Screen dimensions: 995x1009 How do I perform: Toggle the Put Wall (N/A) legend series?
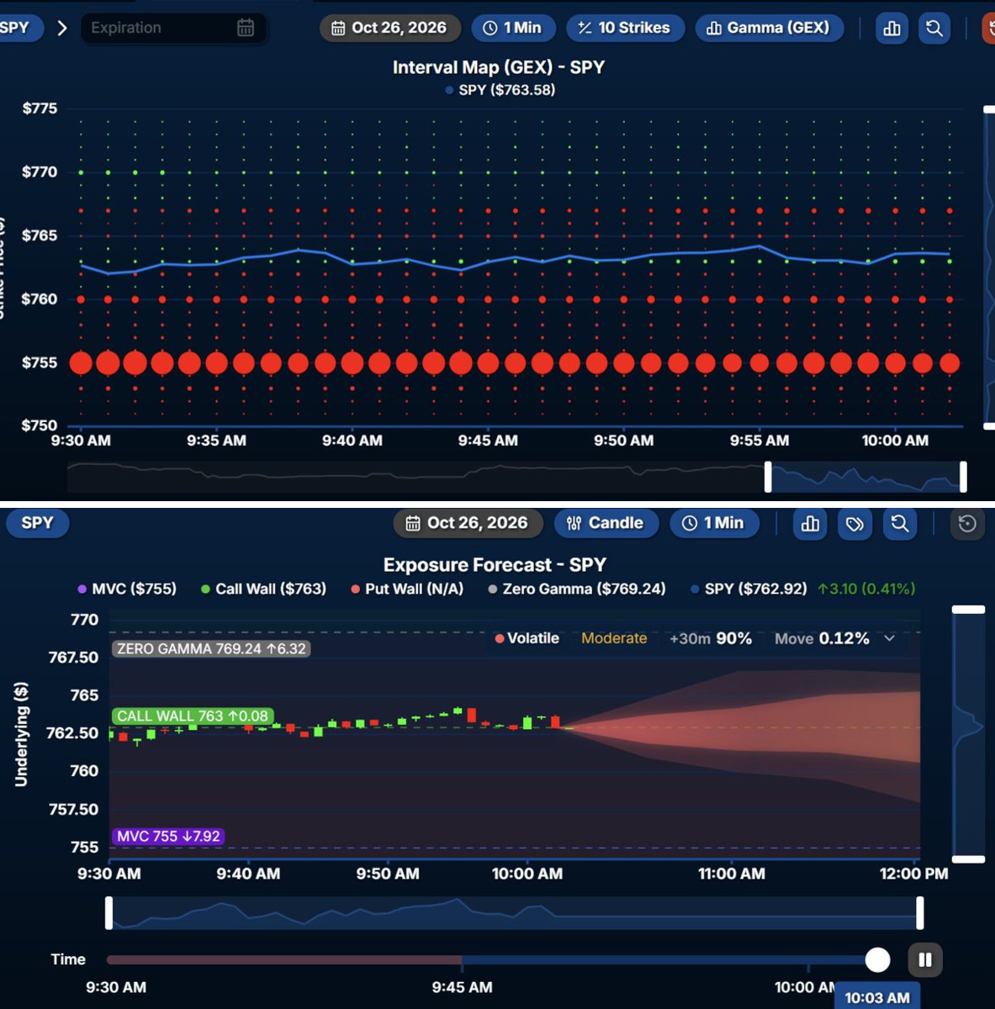click(x=407, y=589)
